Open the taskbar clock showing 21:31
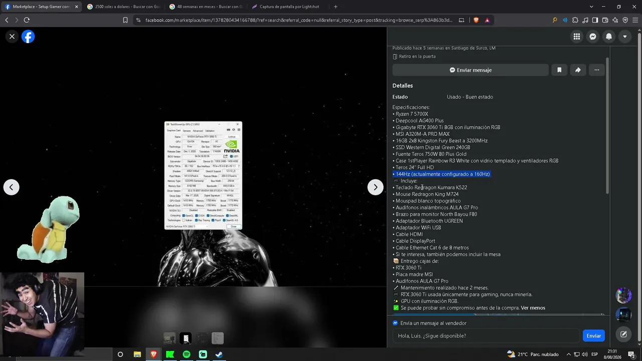This screenshot has width=642, height=361. 612,354
